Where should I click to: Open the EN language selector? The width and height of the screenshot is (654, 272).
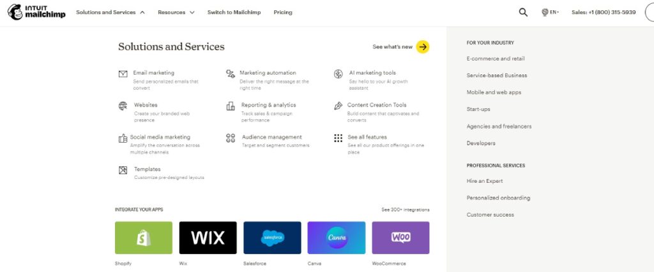click(550, 13)
